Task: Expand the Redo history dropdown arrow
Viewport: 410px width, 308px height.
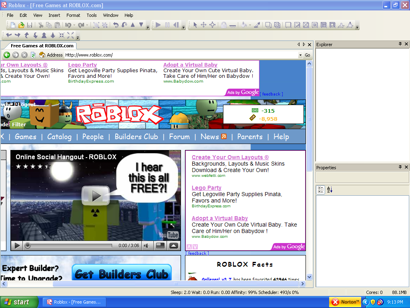Action: pyautogui.click(x=87, y=25)
